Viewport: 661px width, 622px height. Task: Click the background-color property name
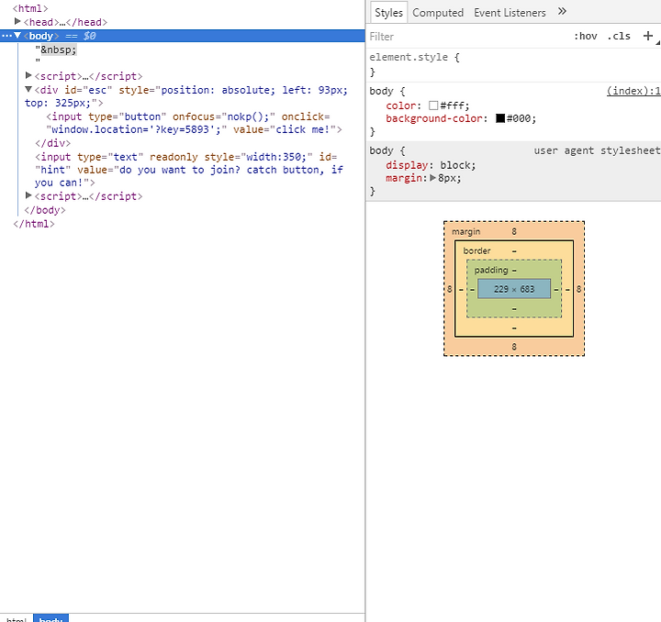point(433,118)
